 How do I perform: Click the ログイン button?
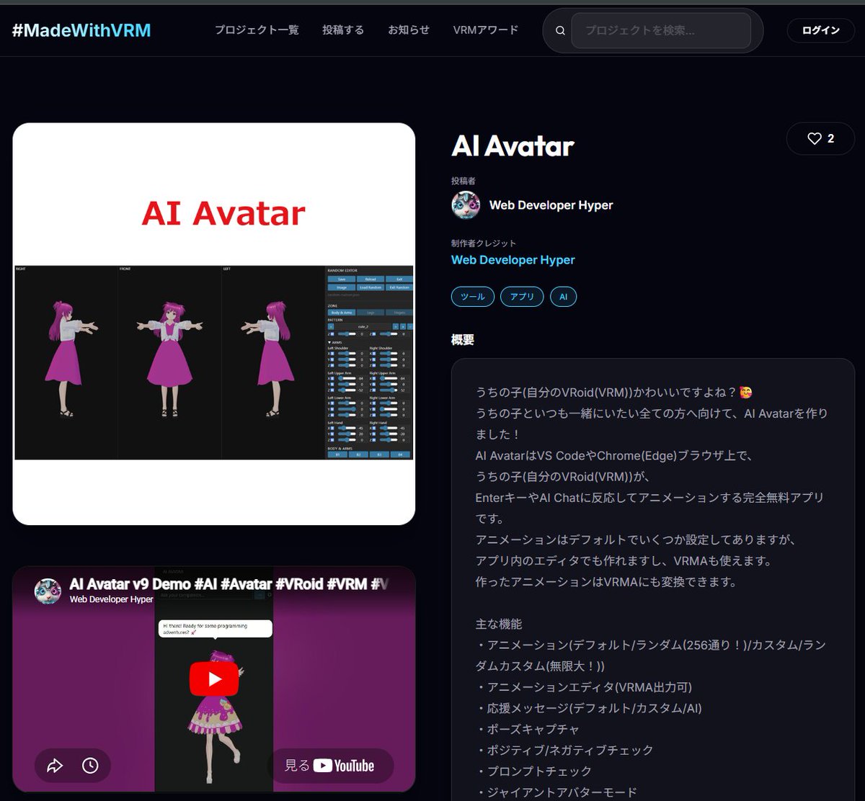click(820, 30)
